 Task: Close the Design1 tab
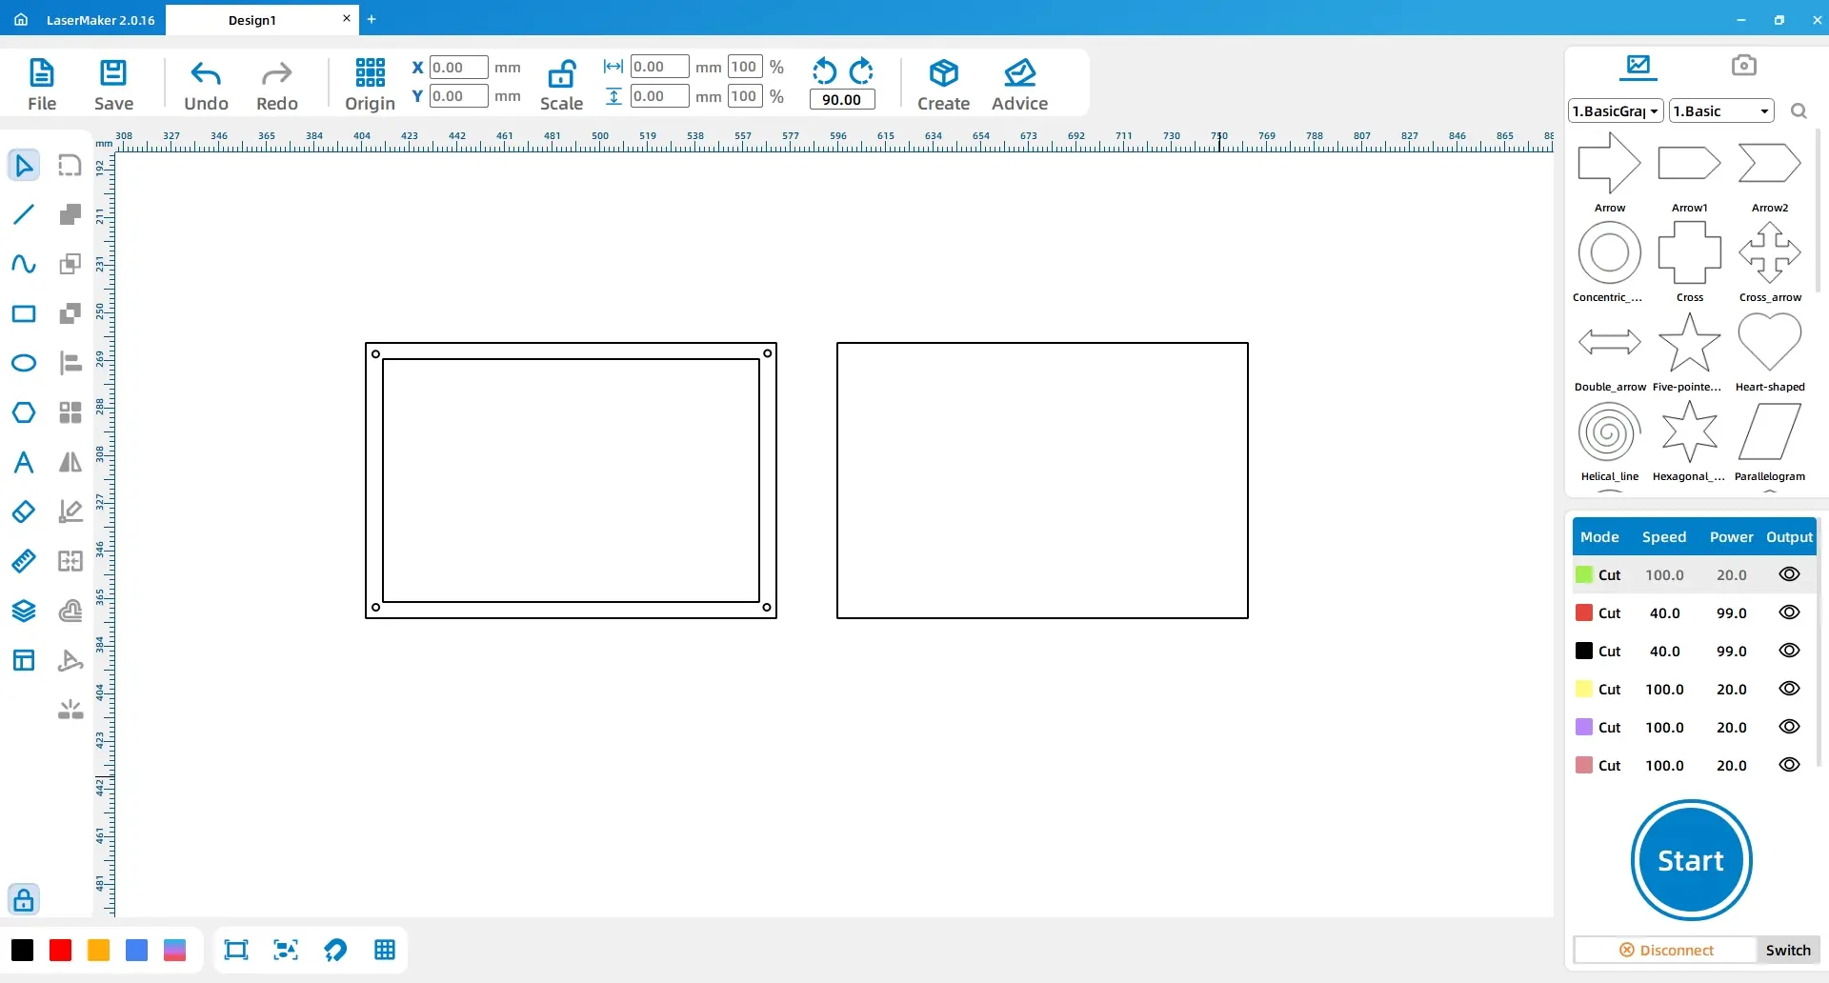347,18
